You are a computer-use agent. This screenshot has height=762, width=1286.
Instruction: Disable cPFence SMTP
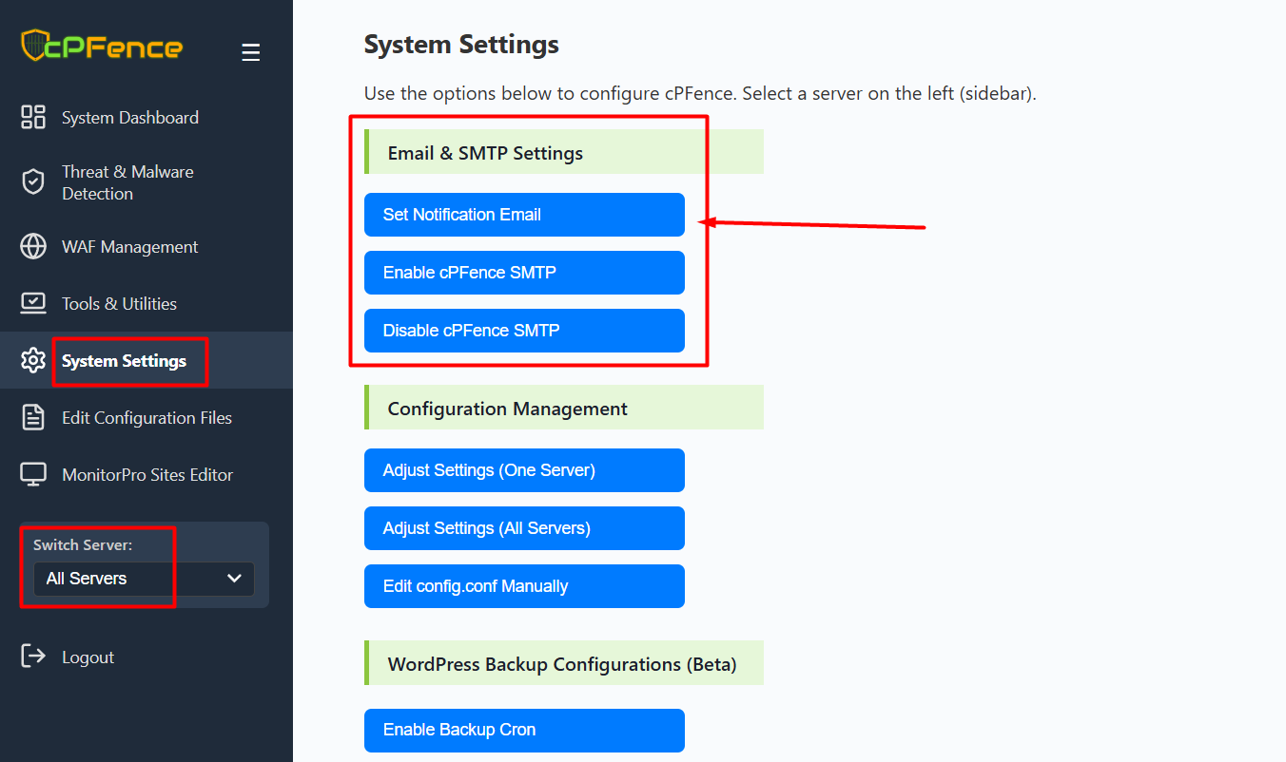524,331
